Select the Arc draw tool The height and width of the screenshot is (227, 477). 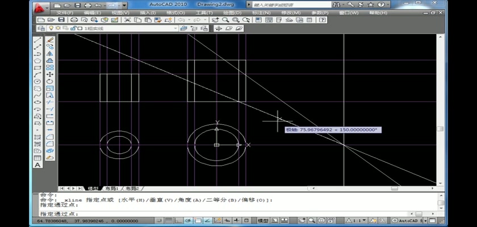click(x=37, y=74)
